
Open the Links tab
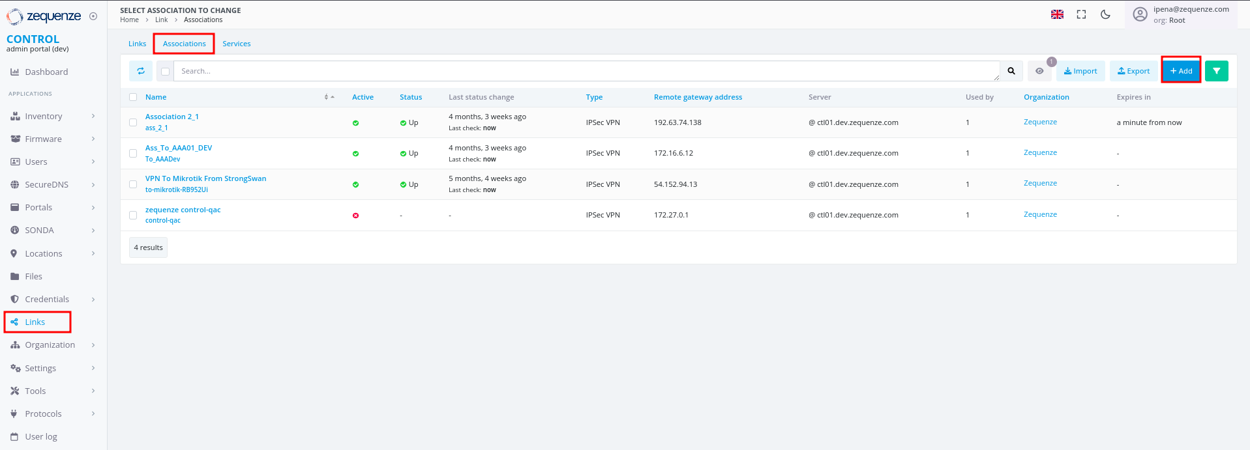click(x=137, y=44)
